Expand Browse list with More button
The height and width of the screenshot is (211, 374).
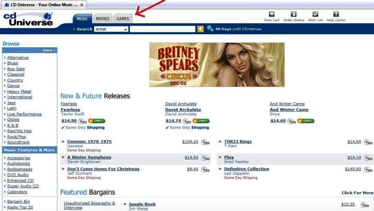coord(49,50)
